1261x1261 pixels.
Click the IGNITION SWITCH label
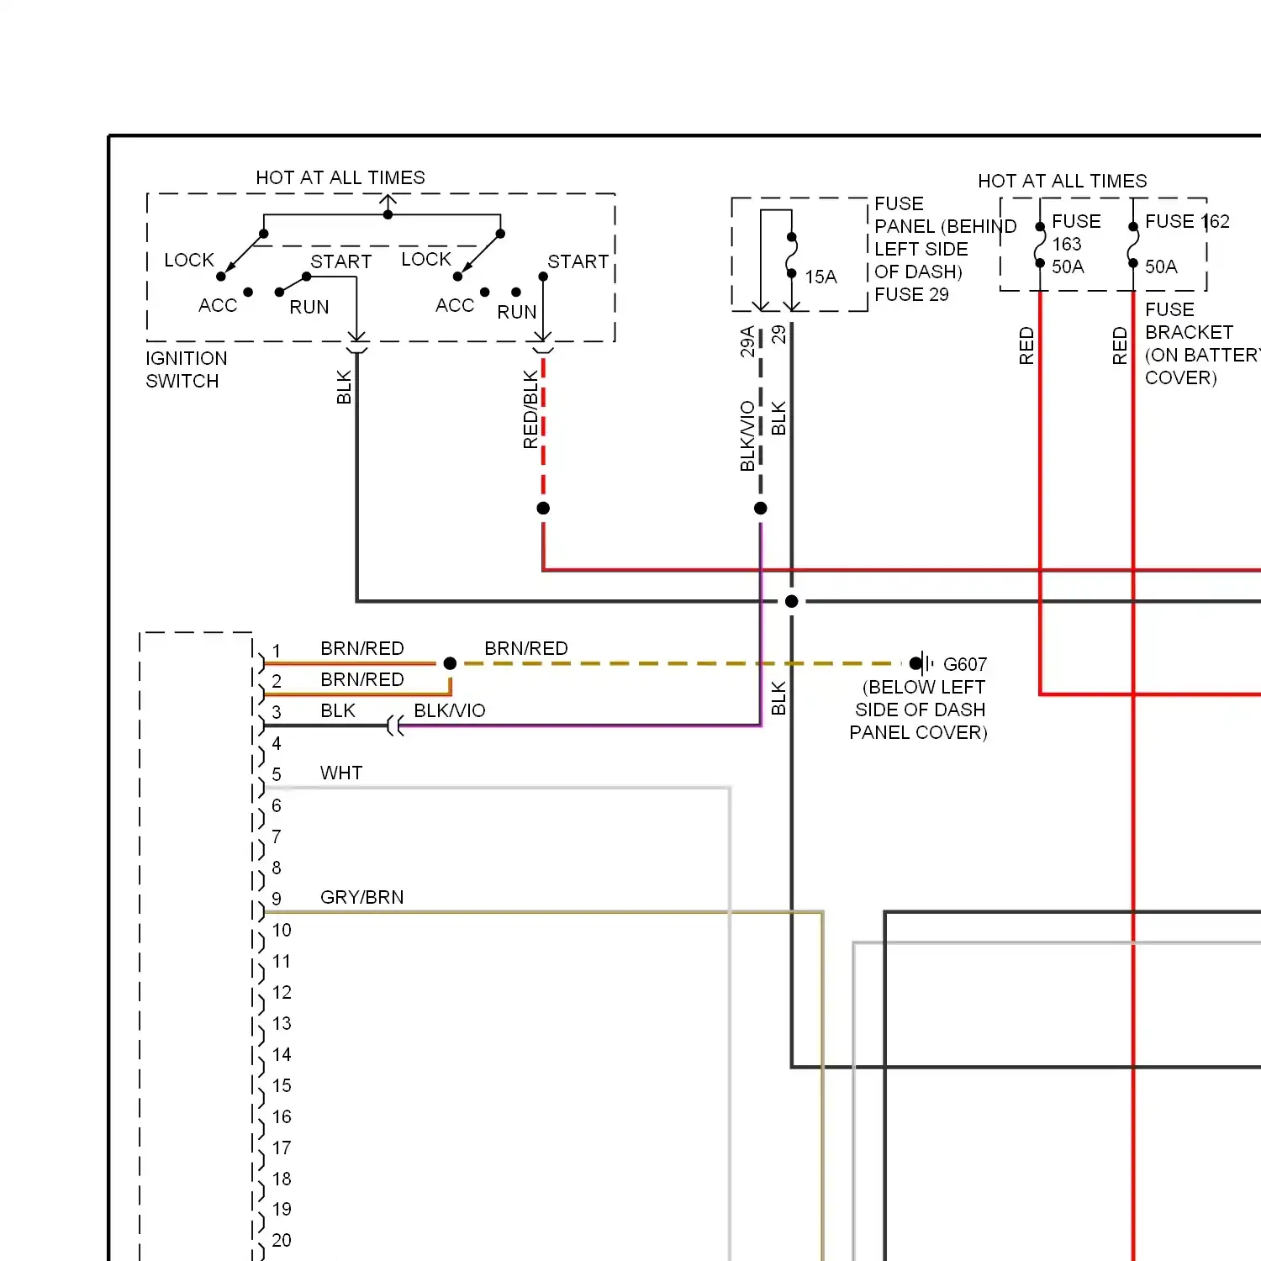(186, 370)
